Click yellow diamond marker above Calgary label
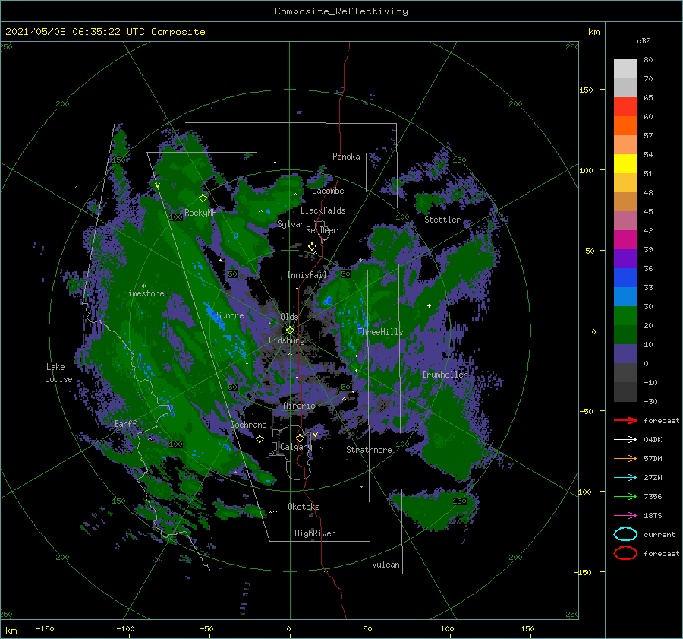683x639 pixels. pyautogui.click(x=300, y=438)
